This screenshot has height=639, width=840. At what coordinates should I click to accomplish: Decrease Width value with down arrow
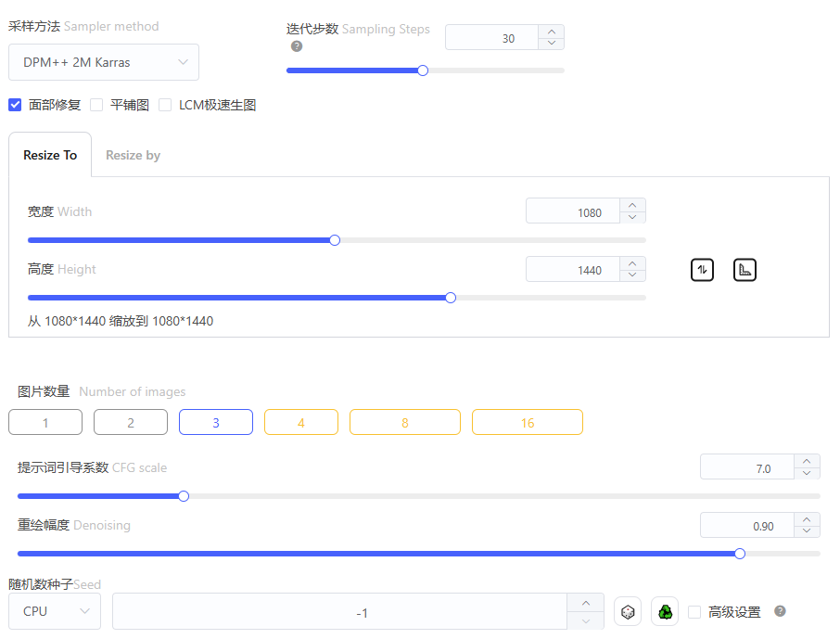[x=632, y=217]
